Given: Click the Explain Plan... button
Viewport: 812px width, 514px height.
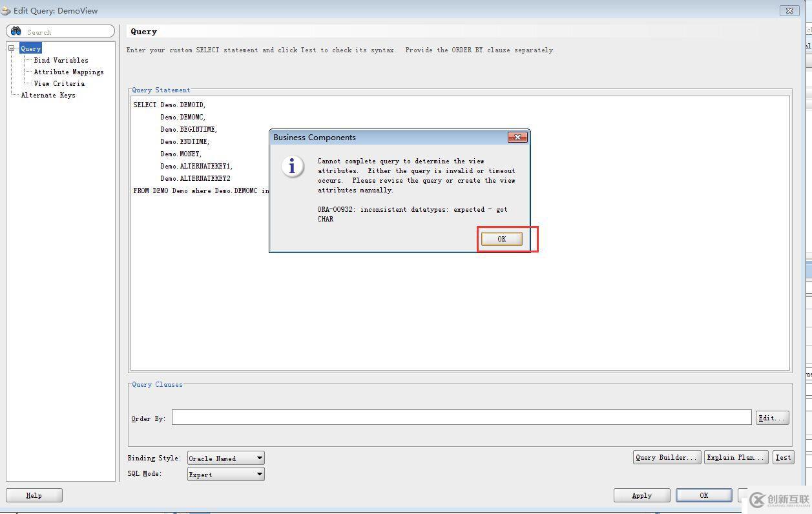Looking at the screenshot, I should (x=736, y=457).
